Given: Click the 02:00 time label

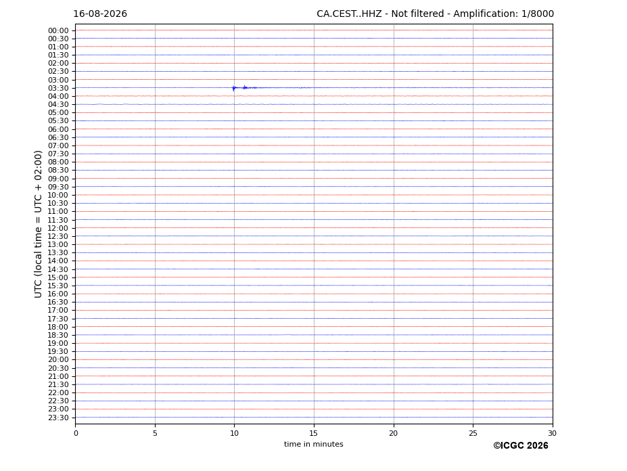Looking at the screenshot, I should tap(58, 63).
